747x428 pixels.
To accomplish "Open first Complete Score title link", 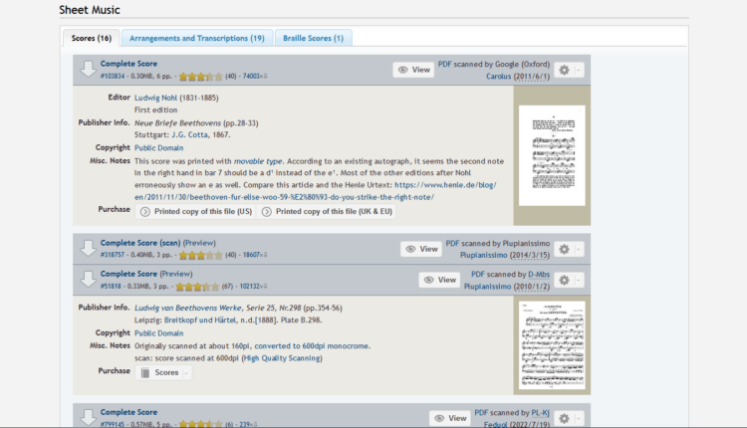I will 128,64.
